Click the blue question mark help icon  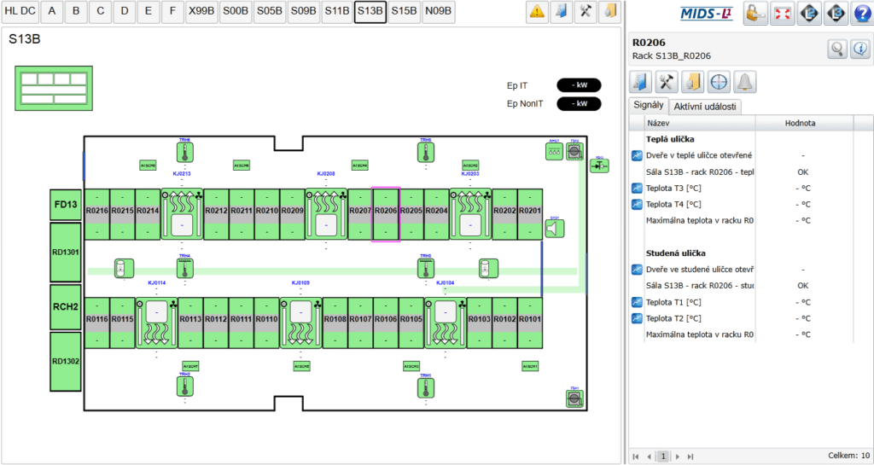pos(861,13)
